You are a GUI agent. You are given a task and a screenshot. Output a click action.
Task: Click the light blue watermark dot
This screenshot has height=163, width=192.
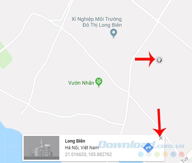(140, 154)
